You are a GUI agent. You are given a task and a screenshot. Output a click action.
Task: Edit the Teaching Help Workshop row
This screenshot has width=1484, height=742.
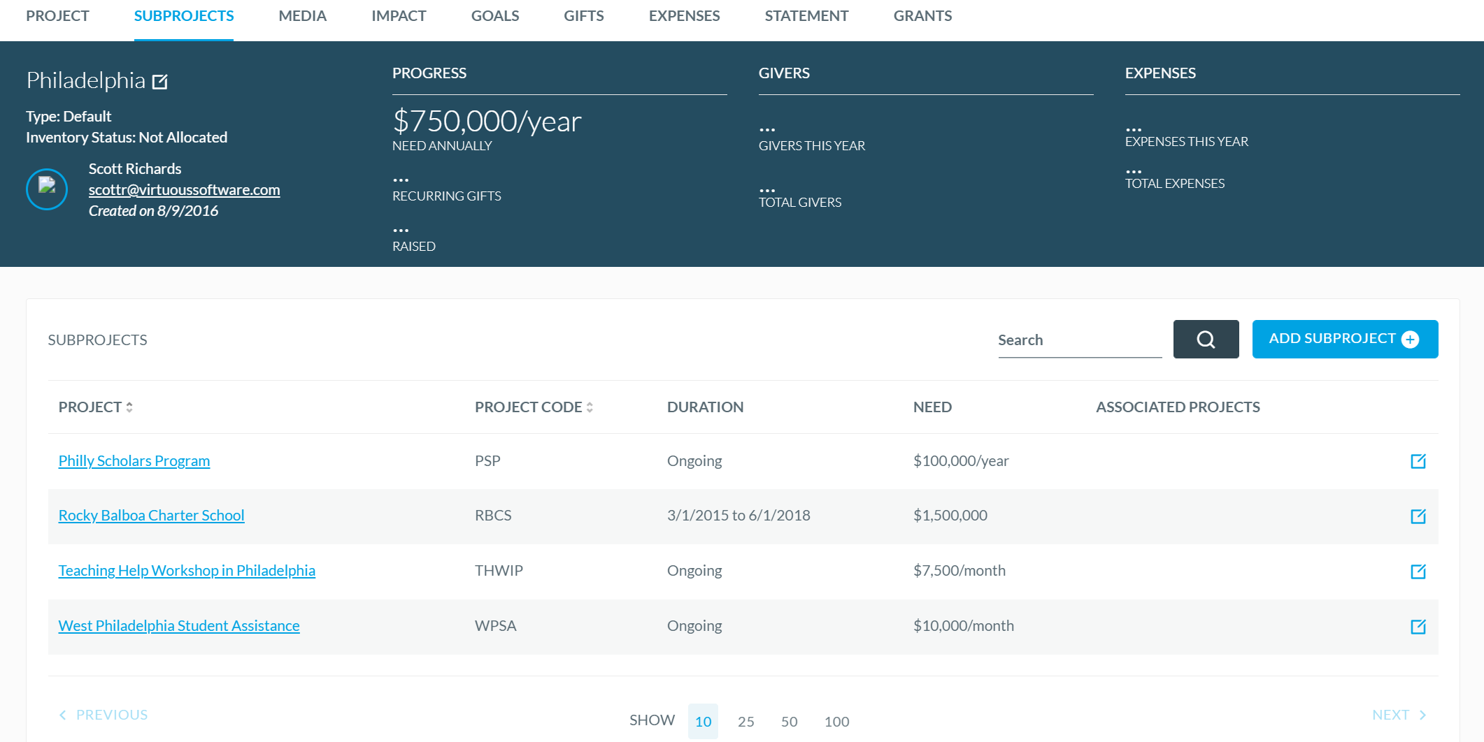click(1418, 572)
